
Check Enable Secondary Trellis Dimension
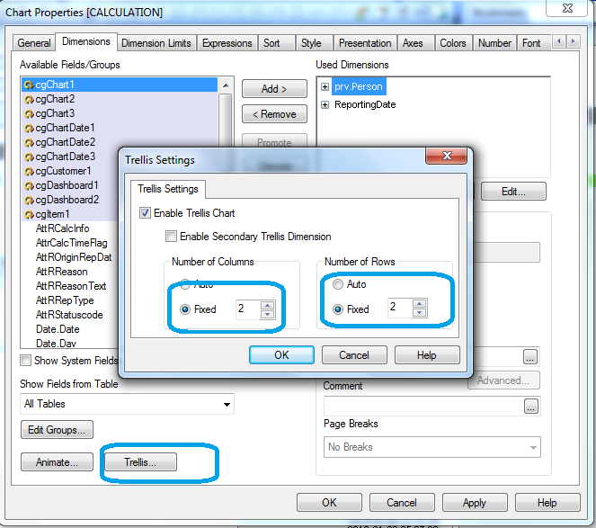click(x=171, y=237)
